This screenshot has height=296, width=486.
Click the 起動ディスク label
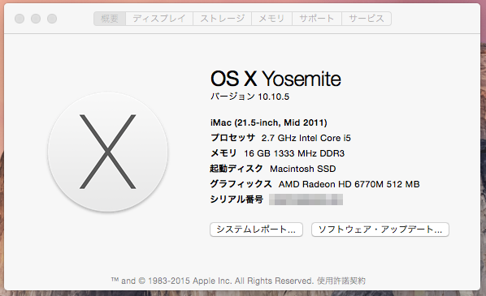pos(236,169)
